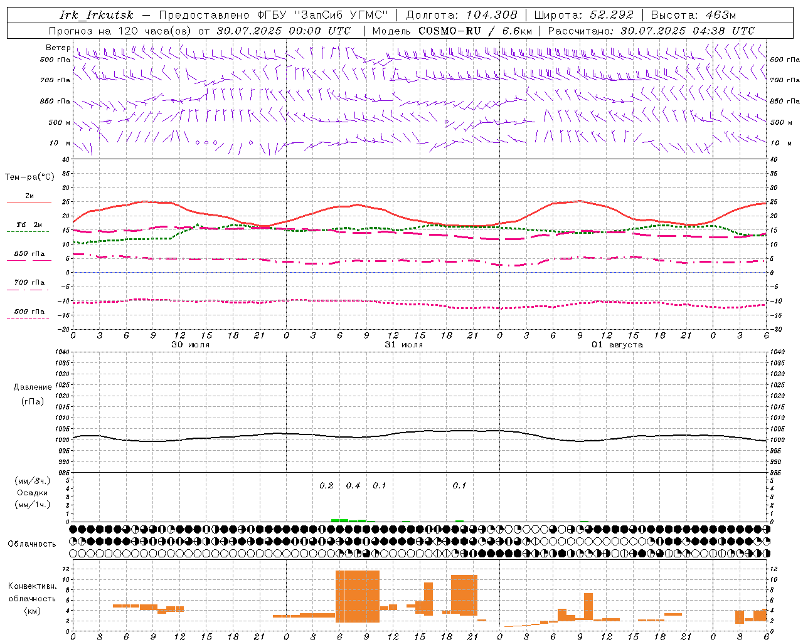Screen dimensions: 803x642
Task: Click "Предоставлено ФГБУ "ЗапСиб УГМС"" header text
Action: pyautogui.click(x=274, y=15)
